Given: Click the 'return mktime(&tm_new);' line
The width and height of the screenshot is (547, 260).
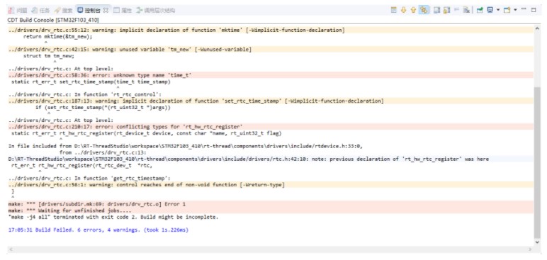Looking at the screenshot, I should pyautogui.click(x=58, y=37).
